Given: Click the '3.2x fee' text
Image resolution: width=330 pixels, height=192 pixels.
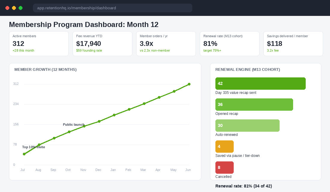Looking at the screenshot, I should click(273, 50).
